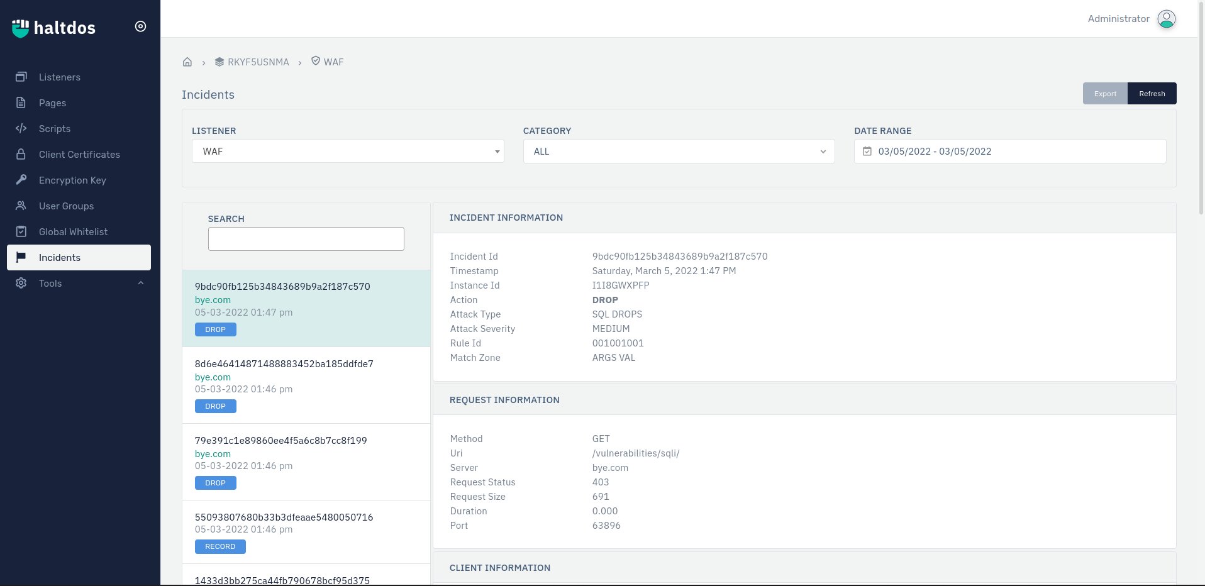
Task: Click the Port value 63896
Action: [x=606, y=526]
